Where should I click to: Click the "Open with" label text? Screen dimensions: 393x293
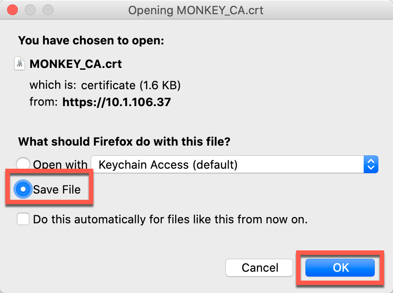coord(60,165)
